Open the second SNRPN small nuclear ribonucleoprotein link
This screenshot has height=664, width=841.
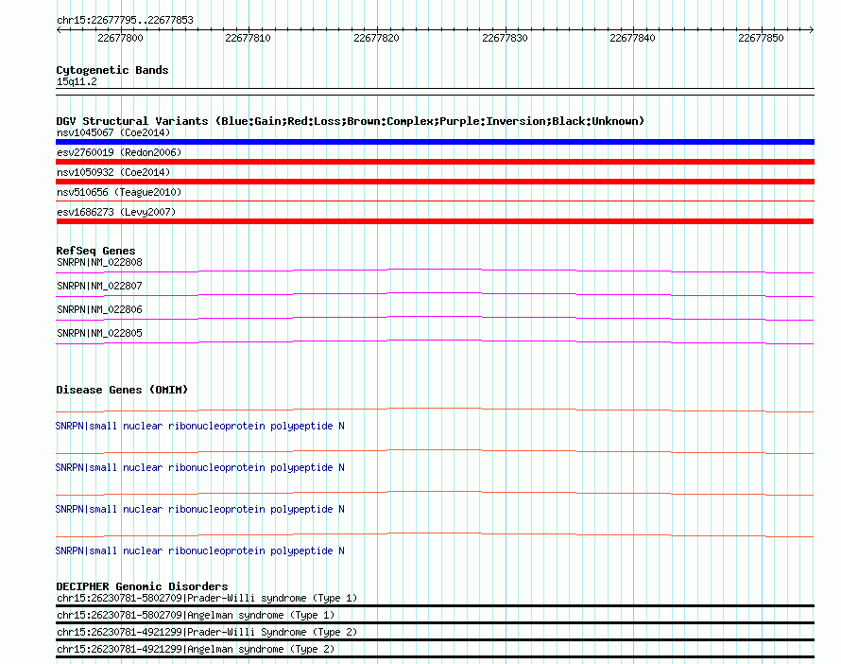point(200,467)
